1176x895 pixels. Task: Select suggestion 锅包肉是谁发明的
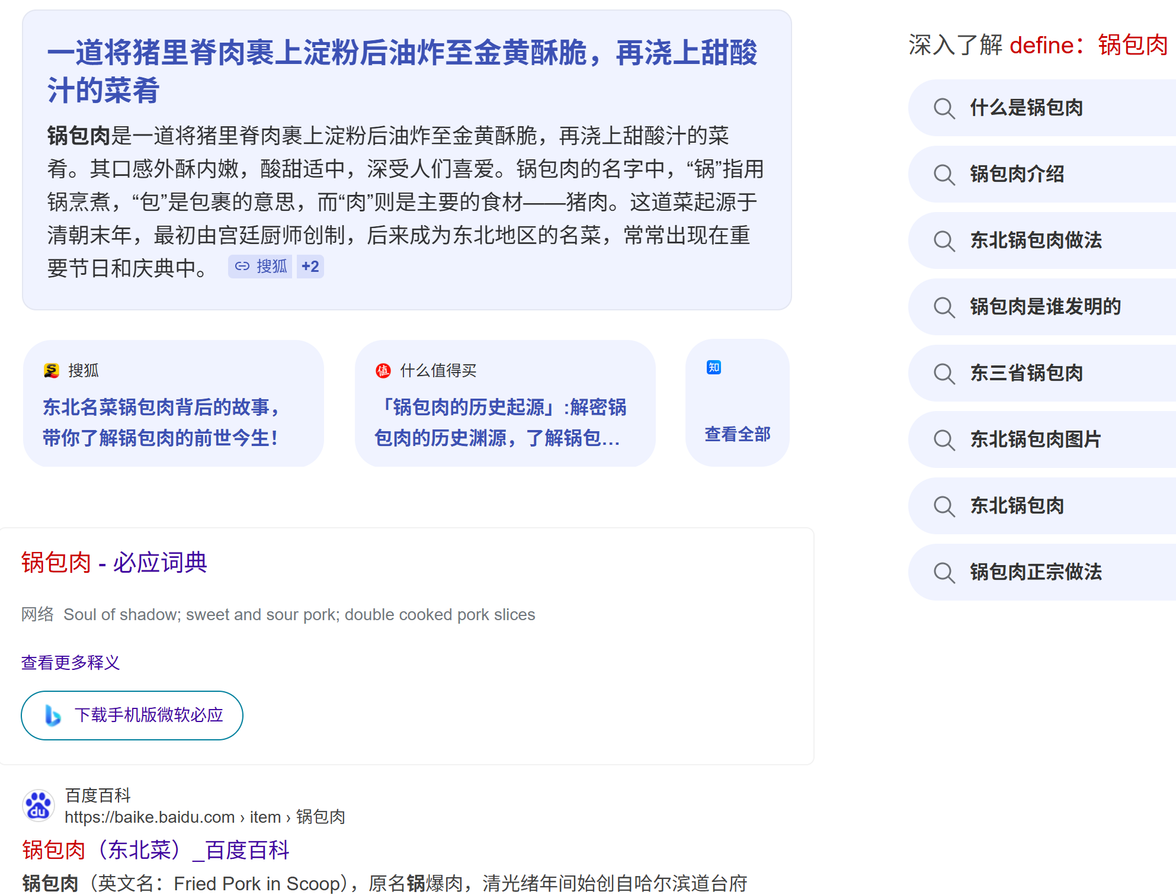[x=1045, y=307]
